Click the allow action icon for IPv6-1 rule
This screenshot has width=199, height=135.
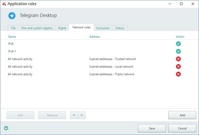pos(178,51)
